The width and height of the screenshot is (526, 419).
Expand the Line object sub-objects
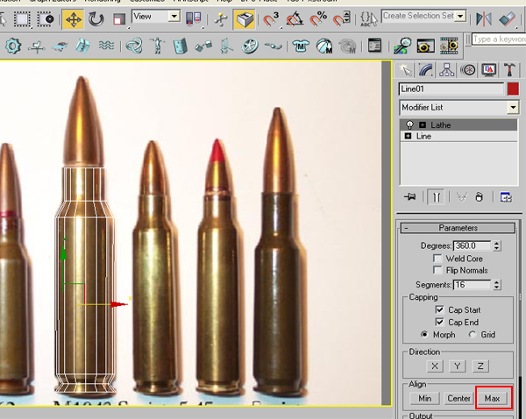(408, 136)
